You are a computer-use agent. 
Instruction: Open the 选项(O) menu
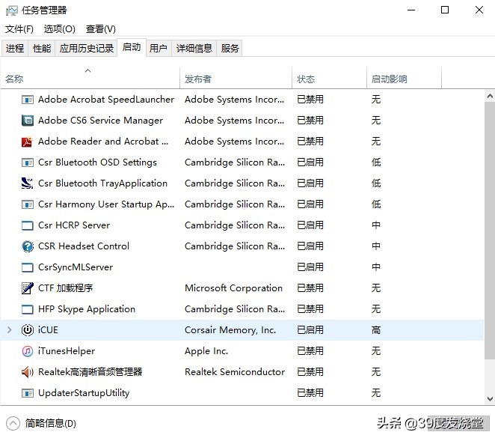60,29
